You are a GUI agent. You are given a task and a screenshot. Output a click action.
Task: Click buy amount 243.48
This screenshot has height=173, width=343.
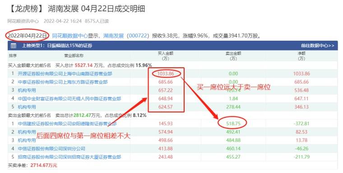point(166,157)
